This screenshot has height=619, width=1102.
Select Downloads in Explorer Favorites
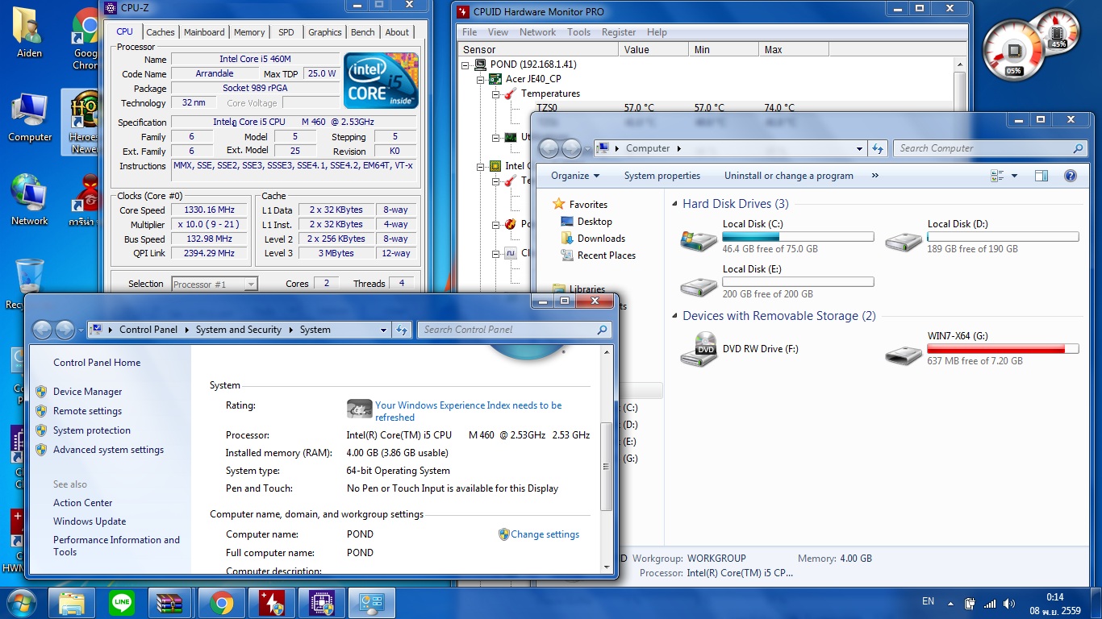pos(601,239)
